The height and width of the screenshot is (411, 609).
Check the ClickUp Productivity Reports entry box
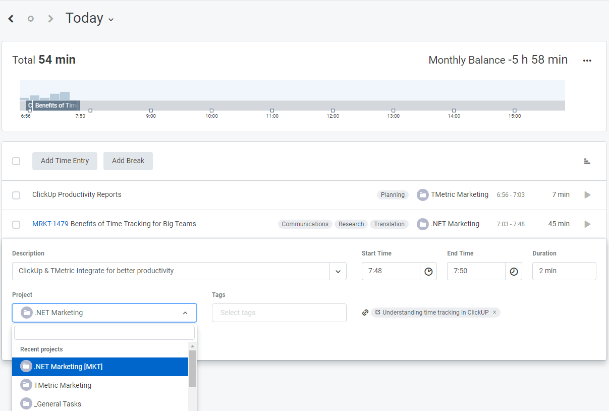[16, 195]
